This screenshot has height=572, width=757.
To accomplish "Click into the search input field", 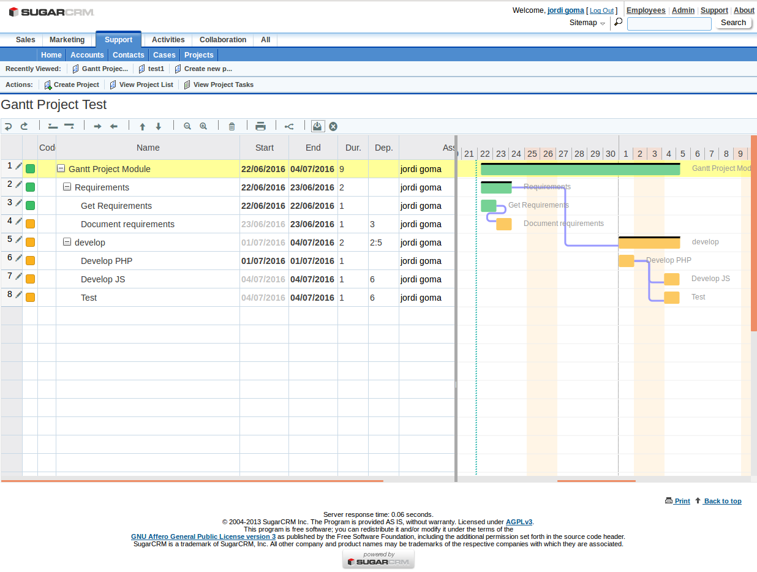I will point(669,23).
